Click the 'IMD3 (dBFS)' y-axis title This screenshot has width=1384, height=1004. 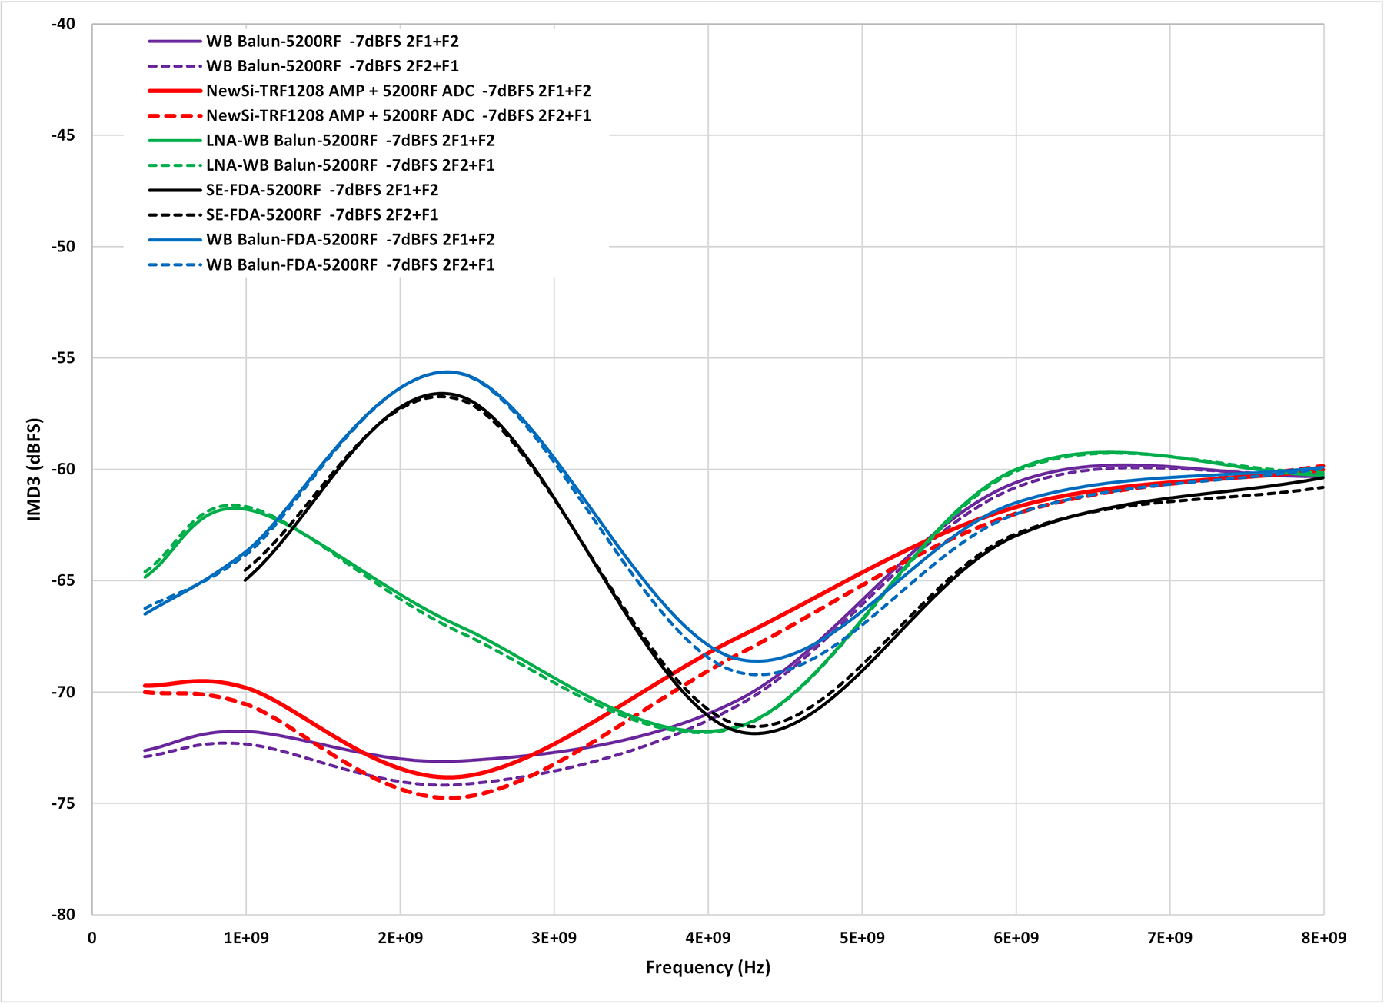(35, 470)
